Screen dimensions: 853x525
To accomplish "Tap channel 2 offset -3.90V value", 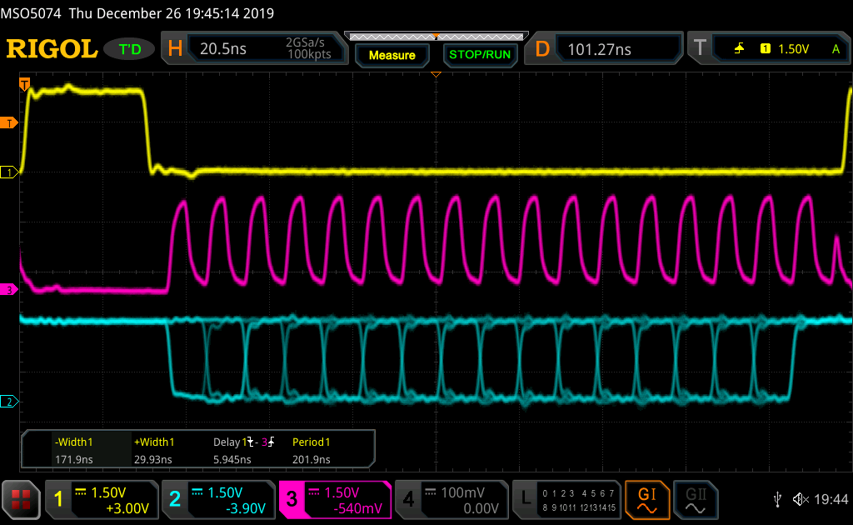I will tap(246, 508).
